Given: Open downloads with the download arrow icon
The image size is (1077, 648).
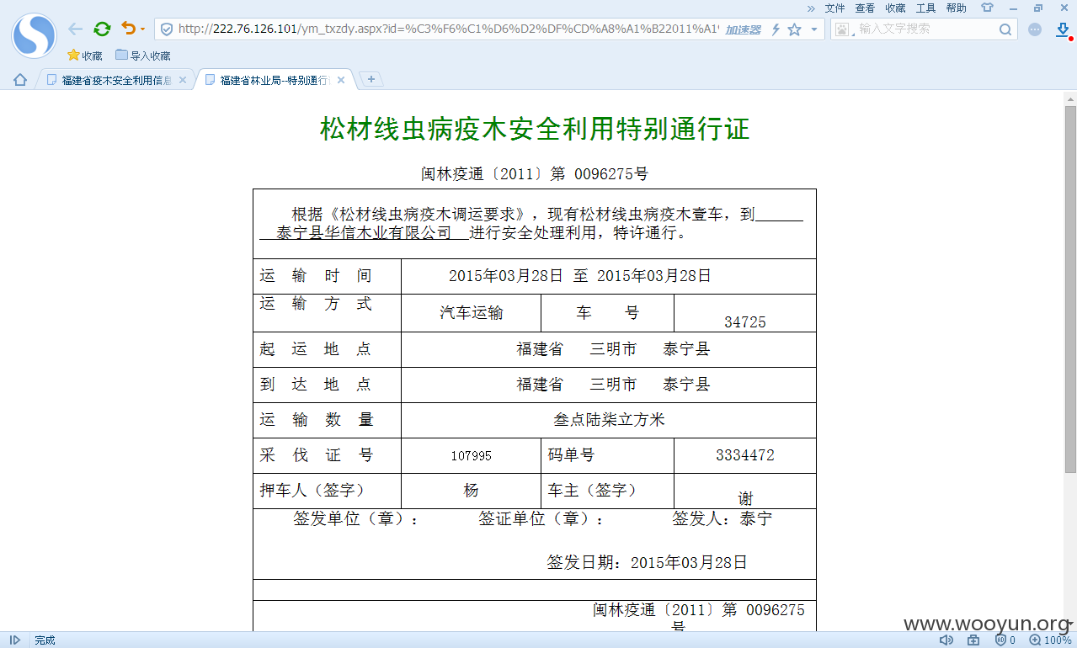Looking at the screenshot, I should pos(1063,29).
